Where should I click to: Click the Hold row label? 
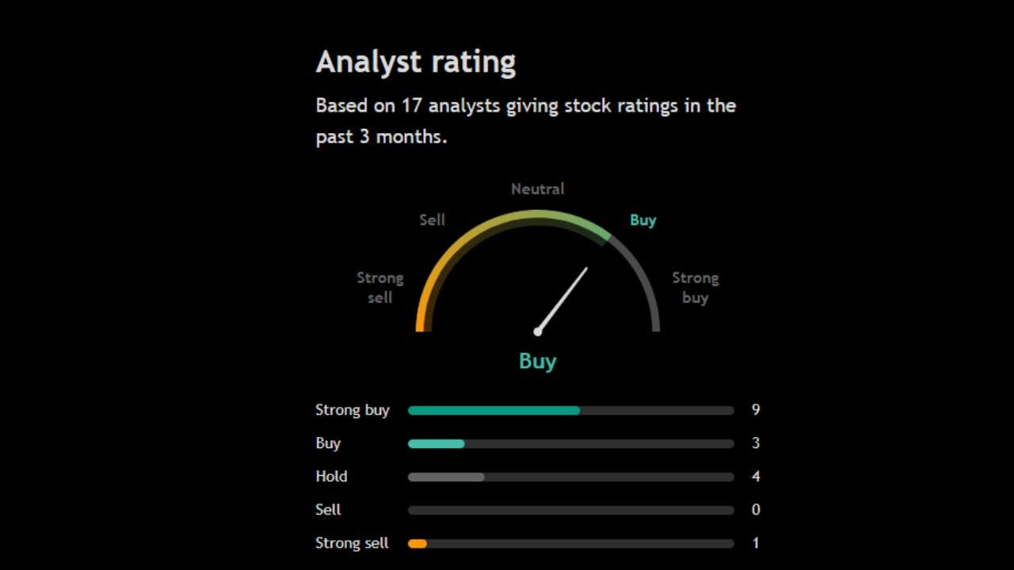coord(331,477)
